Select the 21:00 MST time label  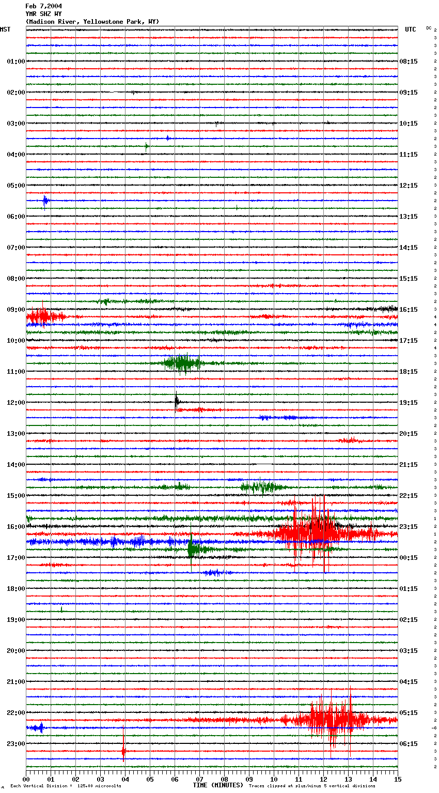pos(16,682)
